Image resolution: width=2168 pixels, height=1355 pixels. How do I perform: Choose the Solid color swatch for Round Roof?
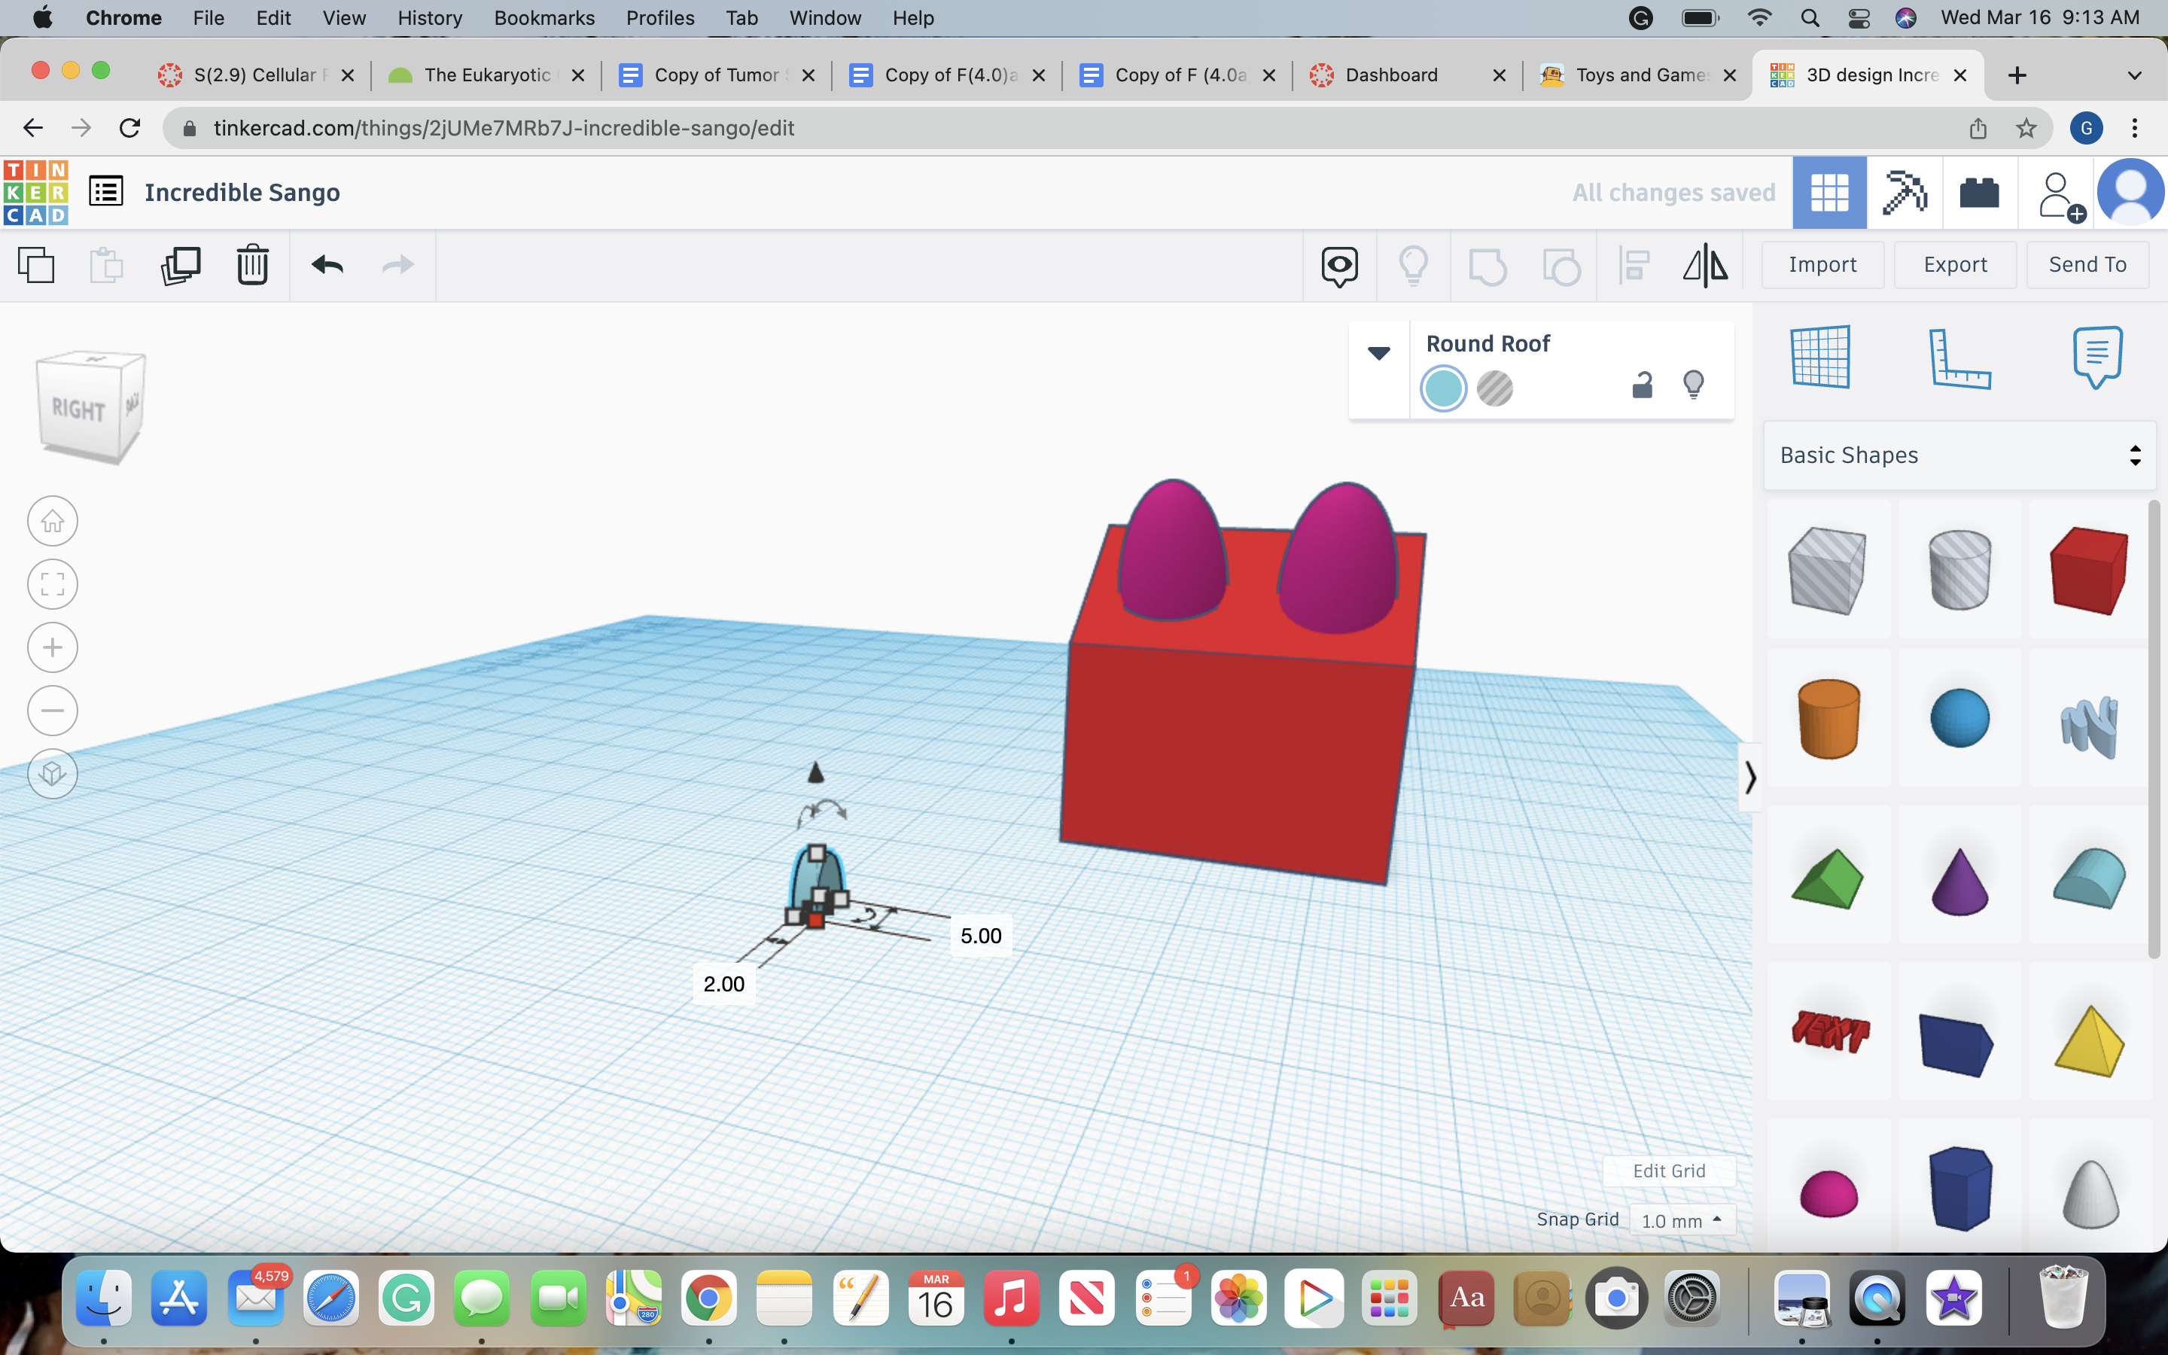1443,389
